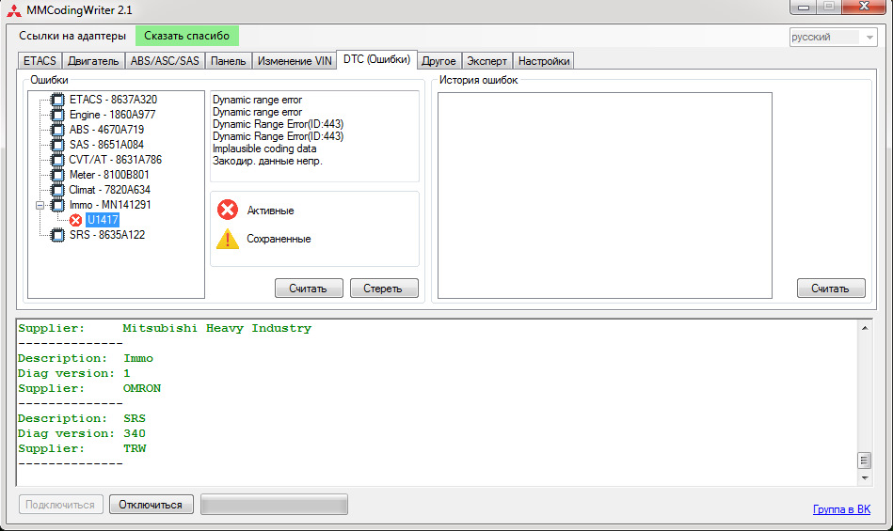The height and width of the screenshot is (531, 893).
Task: Open the Панель tab
Action: point(228,61)
